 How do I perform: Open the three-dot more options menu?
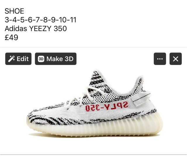point(160,59)
